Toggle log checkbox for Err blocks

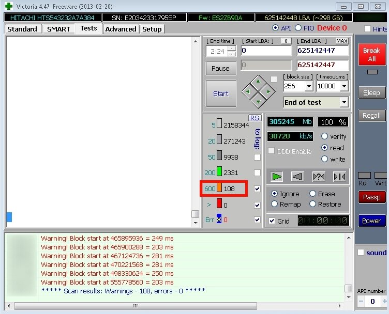[x=257, y=219]
